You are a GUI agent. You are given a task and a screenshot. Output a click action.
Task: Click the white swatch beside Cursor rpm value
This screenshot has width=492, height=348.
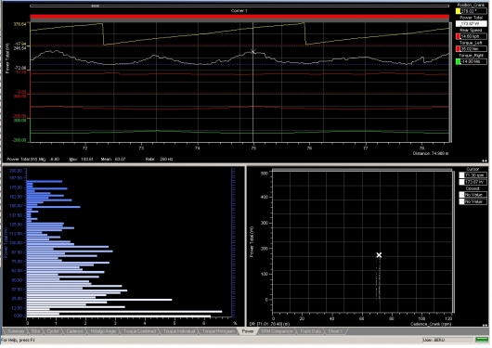[x=461, y=175]
